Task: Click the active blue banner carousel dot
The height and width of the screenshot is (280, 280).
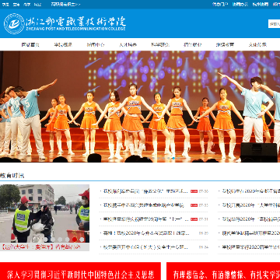Action: click(x=173, y=158)
